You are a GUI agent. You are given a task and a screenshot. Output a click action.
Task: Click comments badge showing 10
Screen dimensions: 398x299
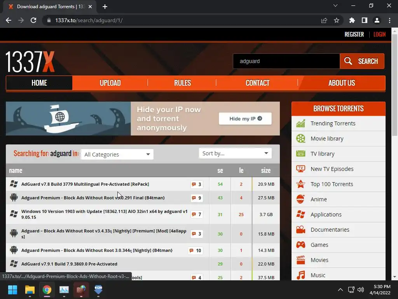[x=195, y=250]
